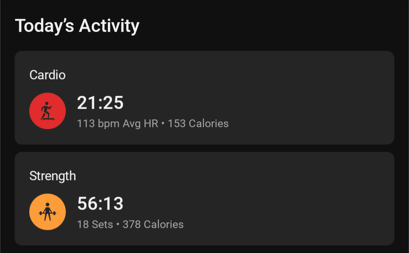Viewport: 409px width, 253px height.
Task: Click the 113 bpm Avg HR text
Action: click(x=118, y=124)
